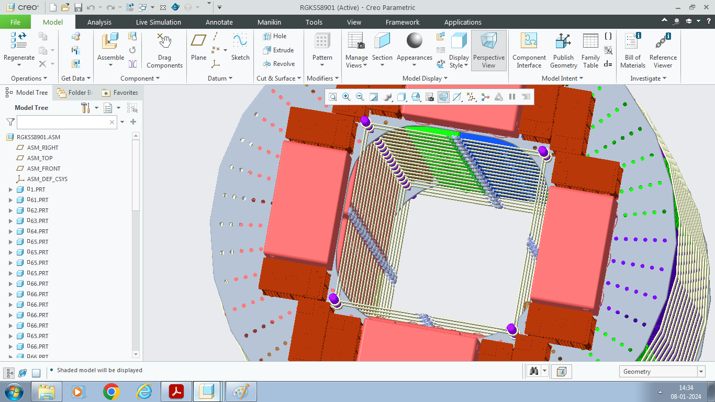Click Publish Geometry icon
The image size is (715, 402).
pos(563,41)
